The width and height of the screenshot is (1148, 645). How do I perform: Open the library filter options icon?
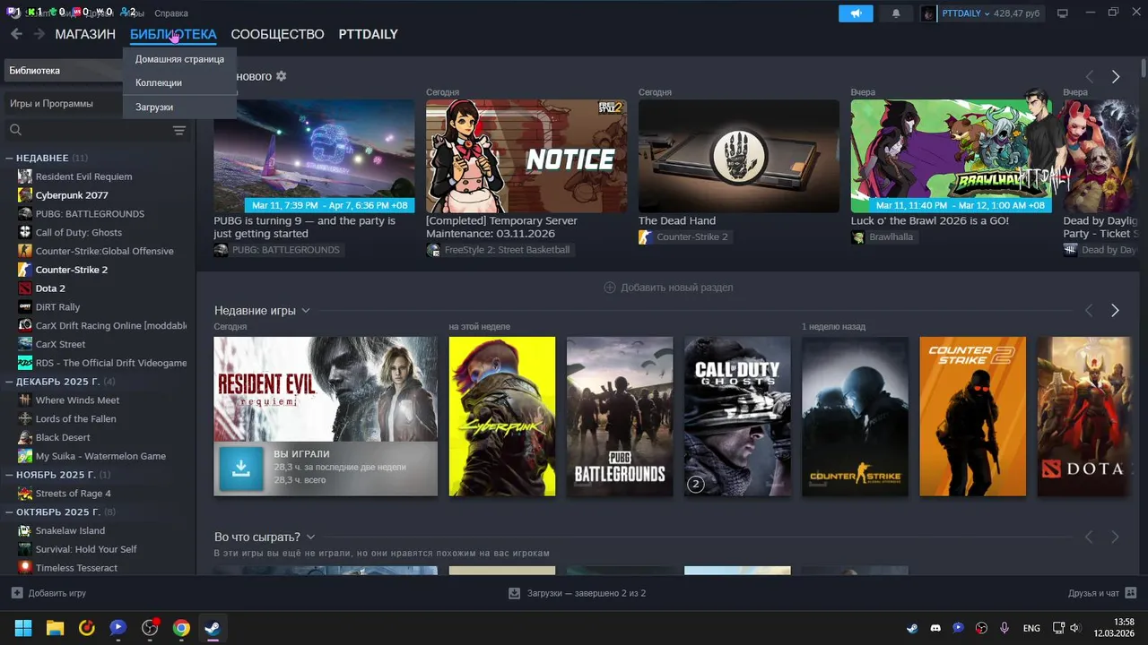[x=179, y=131]
